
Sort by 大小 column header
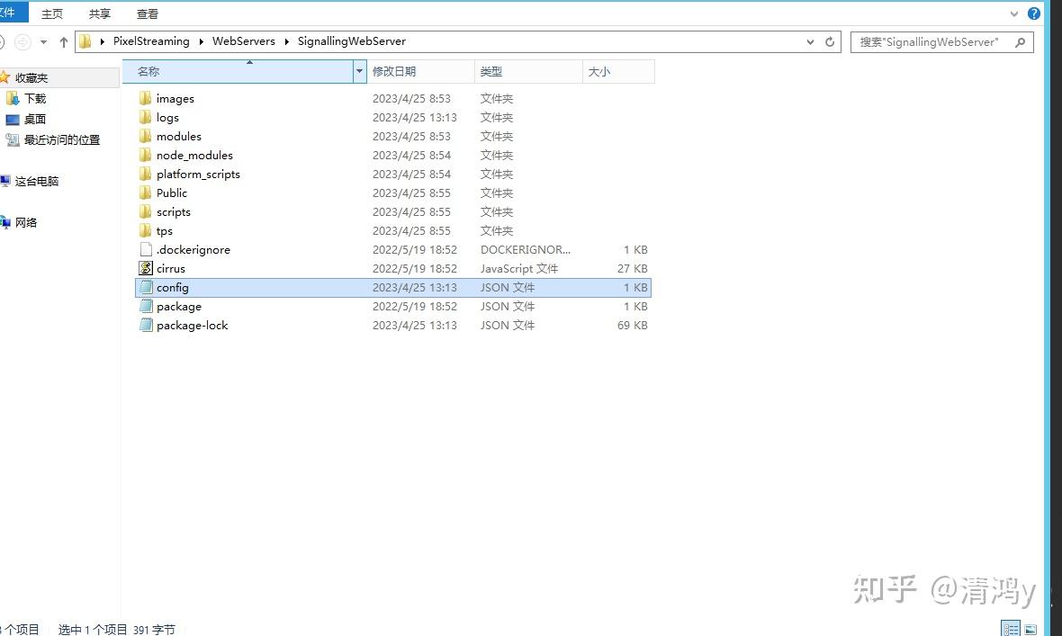click(619, 71)
